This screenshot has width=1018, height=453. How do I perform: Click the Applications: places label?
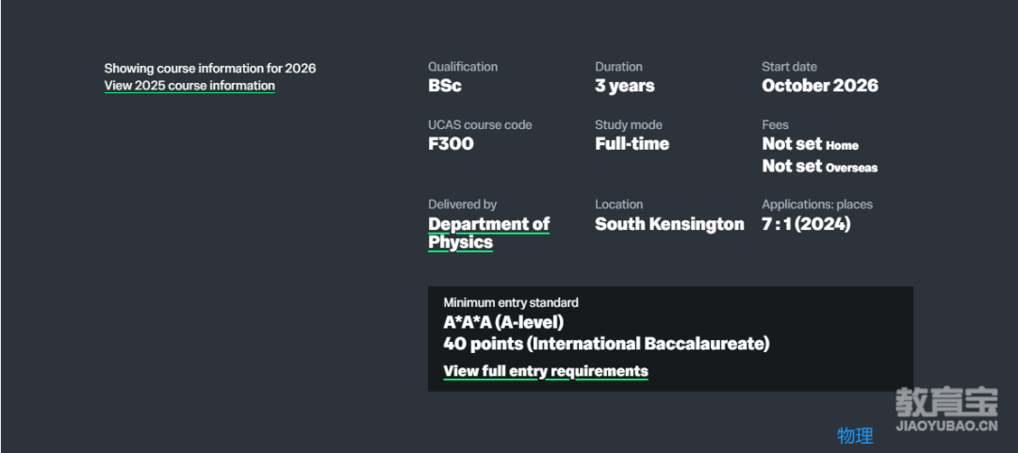816,204
